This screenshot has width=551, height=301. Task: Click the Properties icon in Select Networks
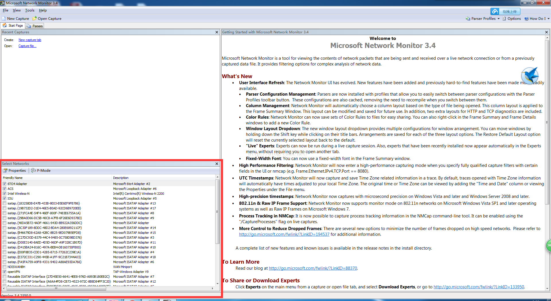[5, 170]
